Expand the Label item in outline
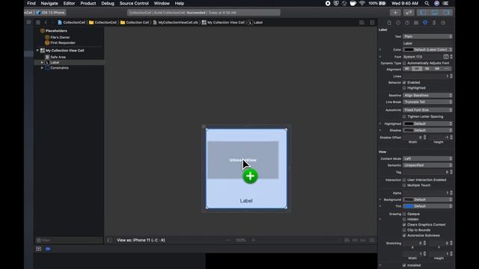This screenshot has width=479, height=269. [42, 62]
